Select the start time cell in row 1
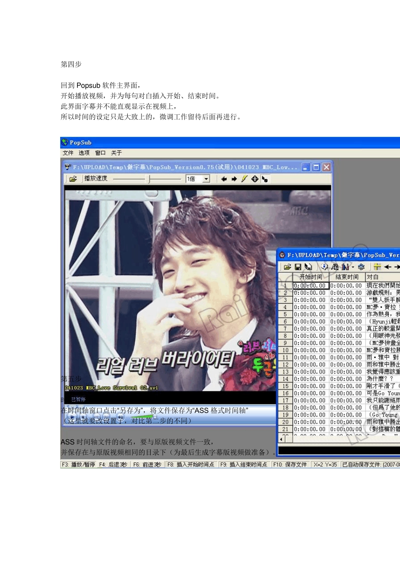The width and height of the screenshot is (400, 566). click(x=311, y=286)
